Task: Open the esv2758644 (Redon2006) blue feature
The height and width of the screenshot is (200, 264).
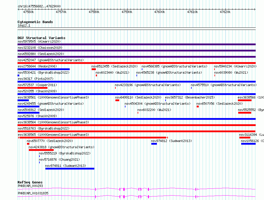Action: (44, 69)
